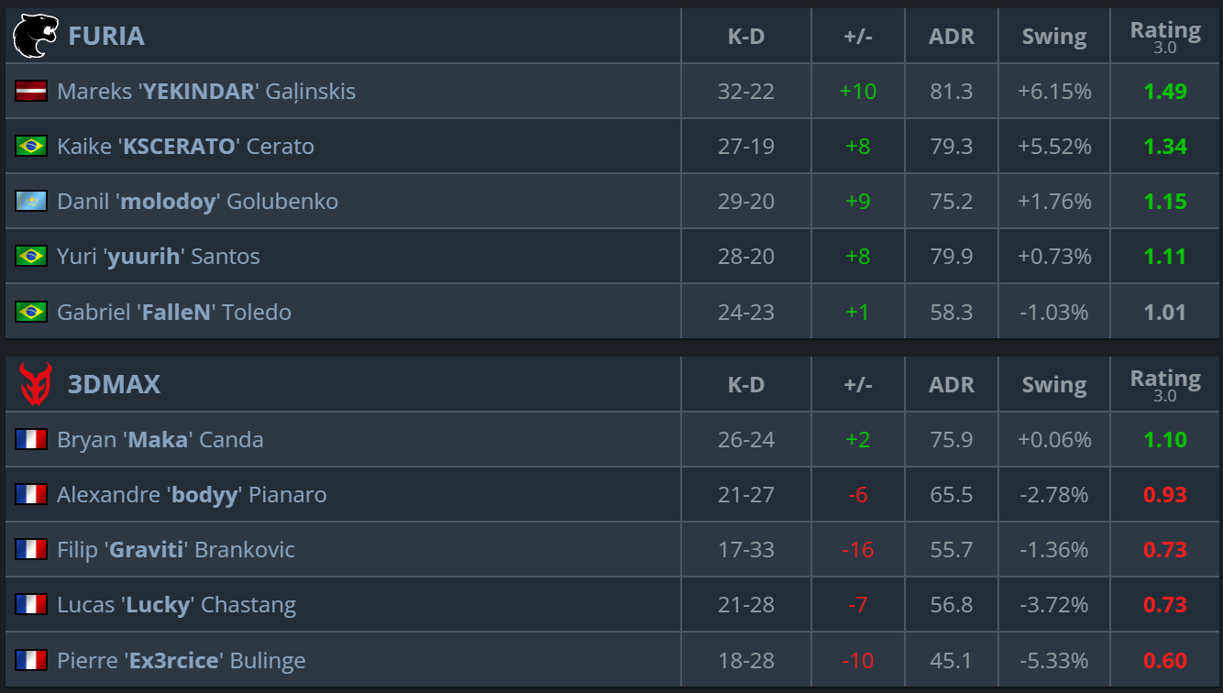Click Brazil flag next to FalleN
The image size is (1223, 693).
31,312
